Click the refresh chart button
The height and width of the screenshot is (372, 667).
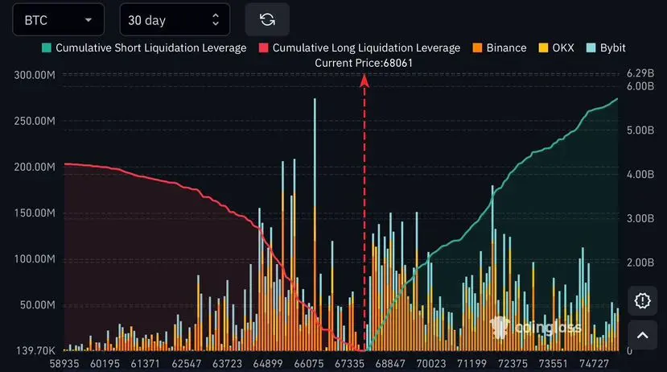tap(267, 19)
